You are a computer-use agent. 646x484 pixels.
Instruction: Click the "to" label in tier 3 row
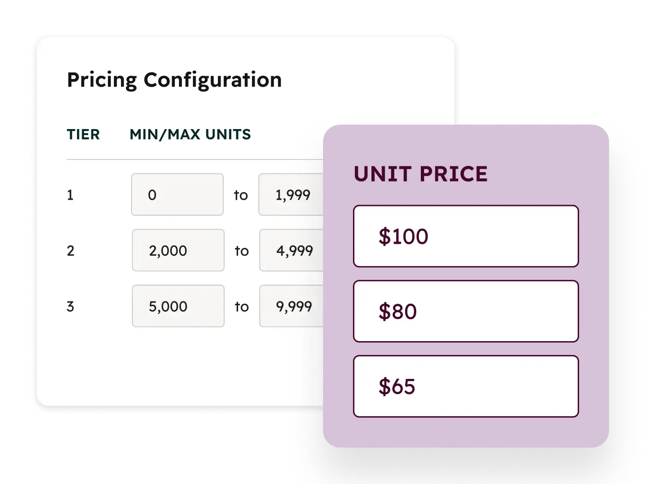coord(242,307)
